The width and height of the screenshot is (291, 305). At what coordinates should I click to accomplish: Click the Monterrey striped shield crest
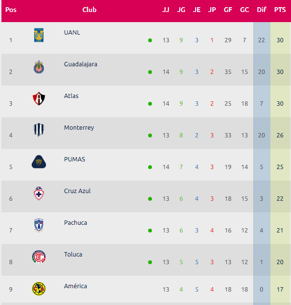[39, 130]
